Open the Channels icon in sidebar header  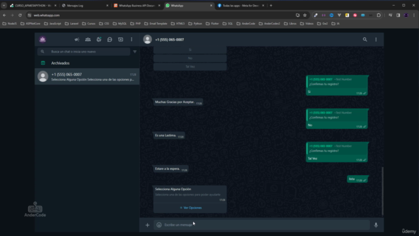pos(109,39)
